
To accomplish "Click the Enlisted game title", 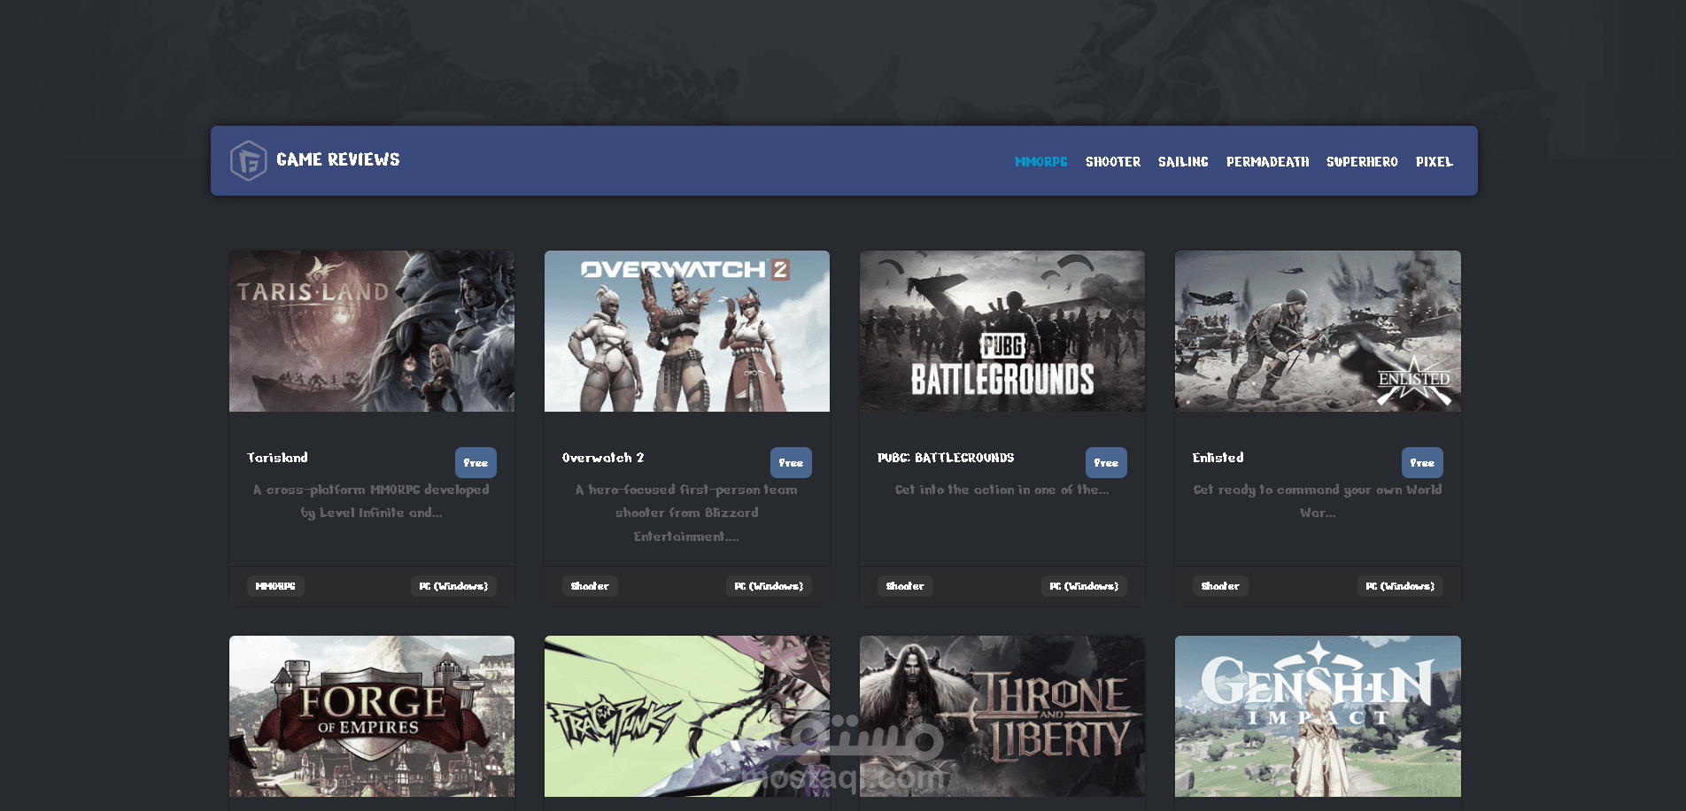I will (1218, 458).
